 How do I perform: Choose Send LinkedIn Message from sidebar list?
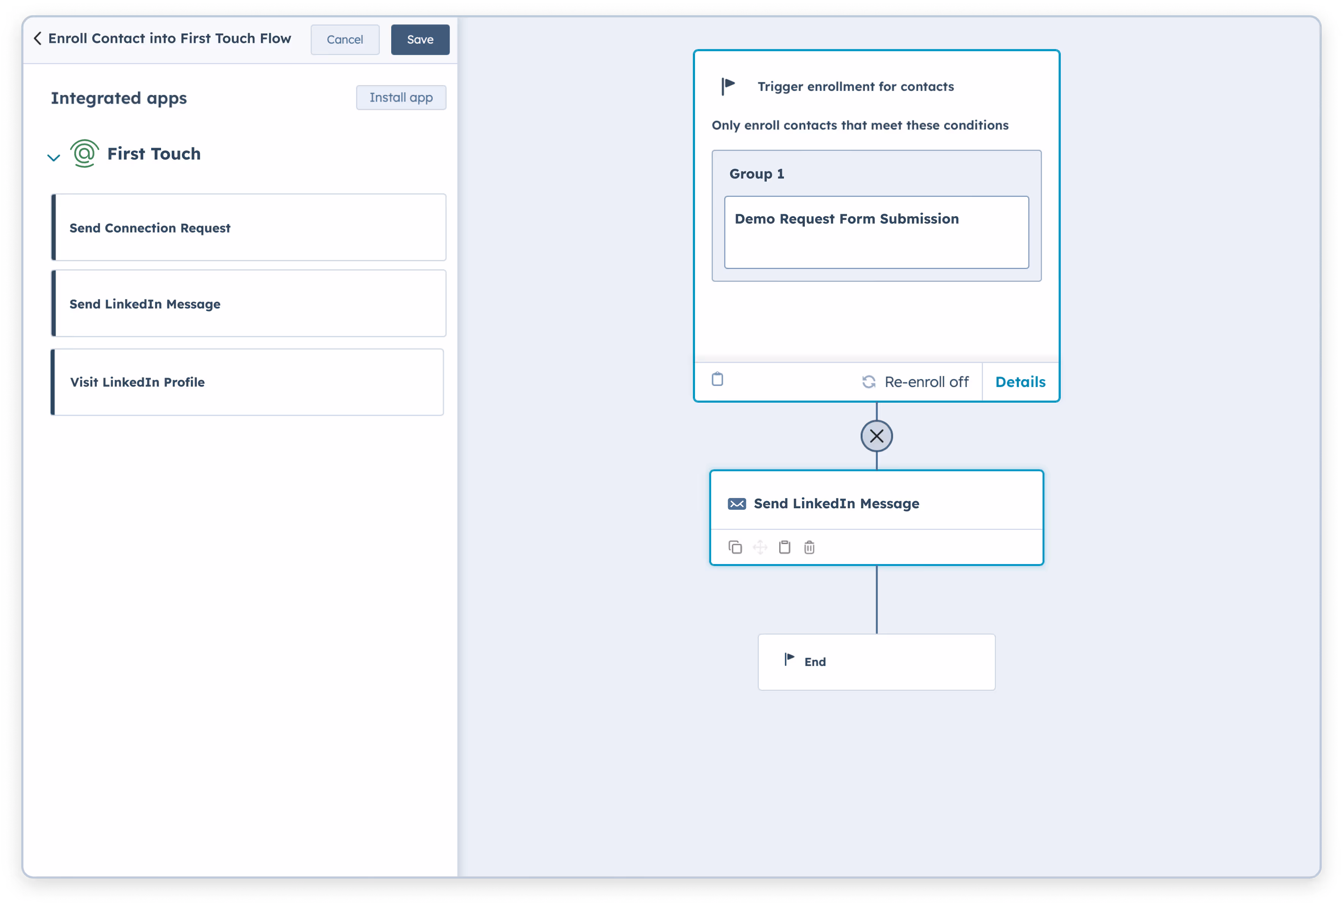(x=248, y=304)
